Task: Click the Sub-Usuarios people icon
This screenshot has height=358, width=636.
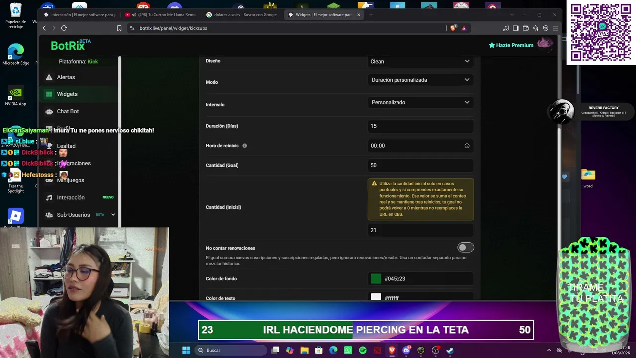Action: coord(49,215)
